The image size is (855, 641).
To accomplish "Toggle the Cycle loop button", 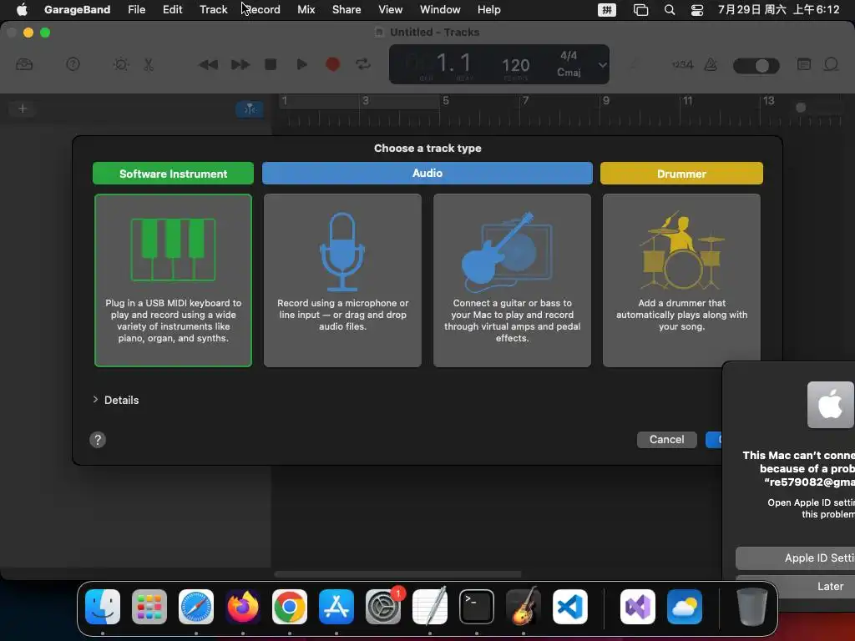I will 363,64.
